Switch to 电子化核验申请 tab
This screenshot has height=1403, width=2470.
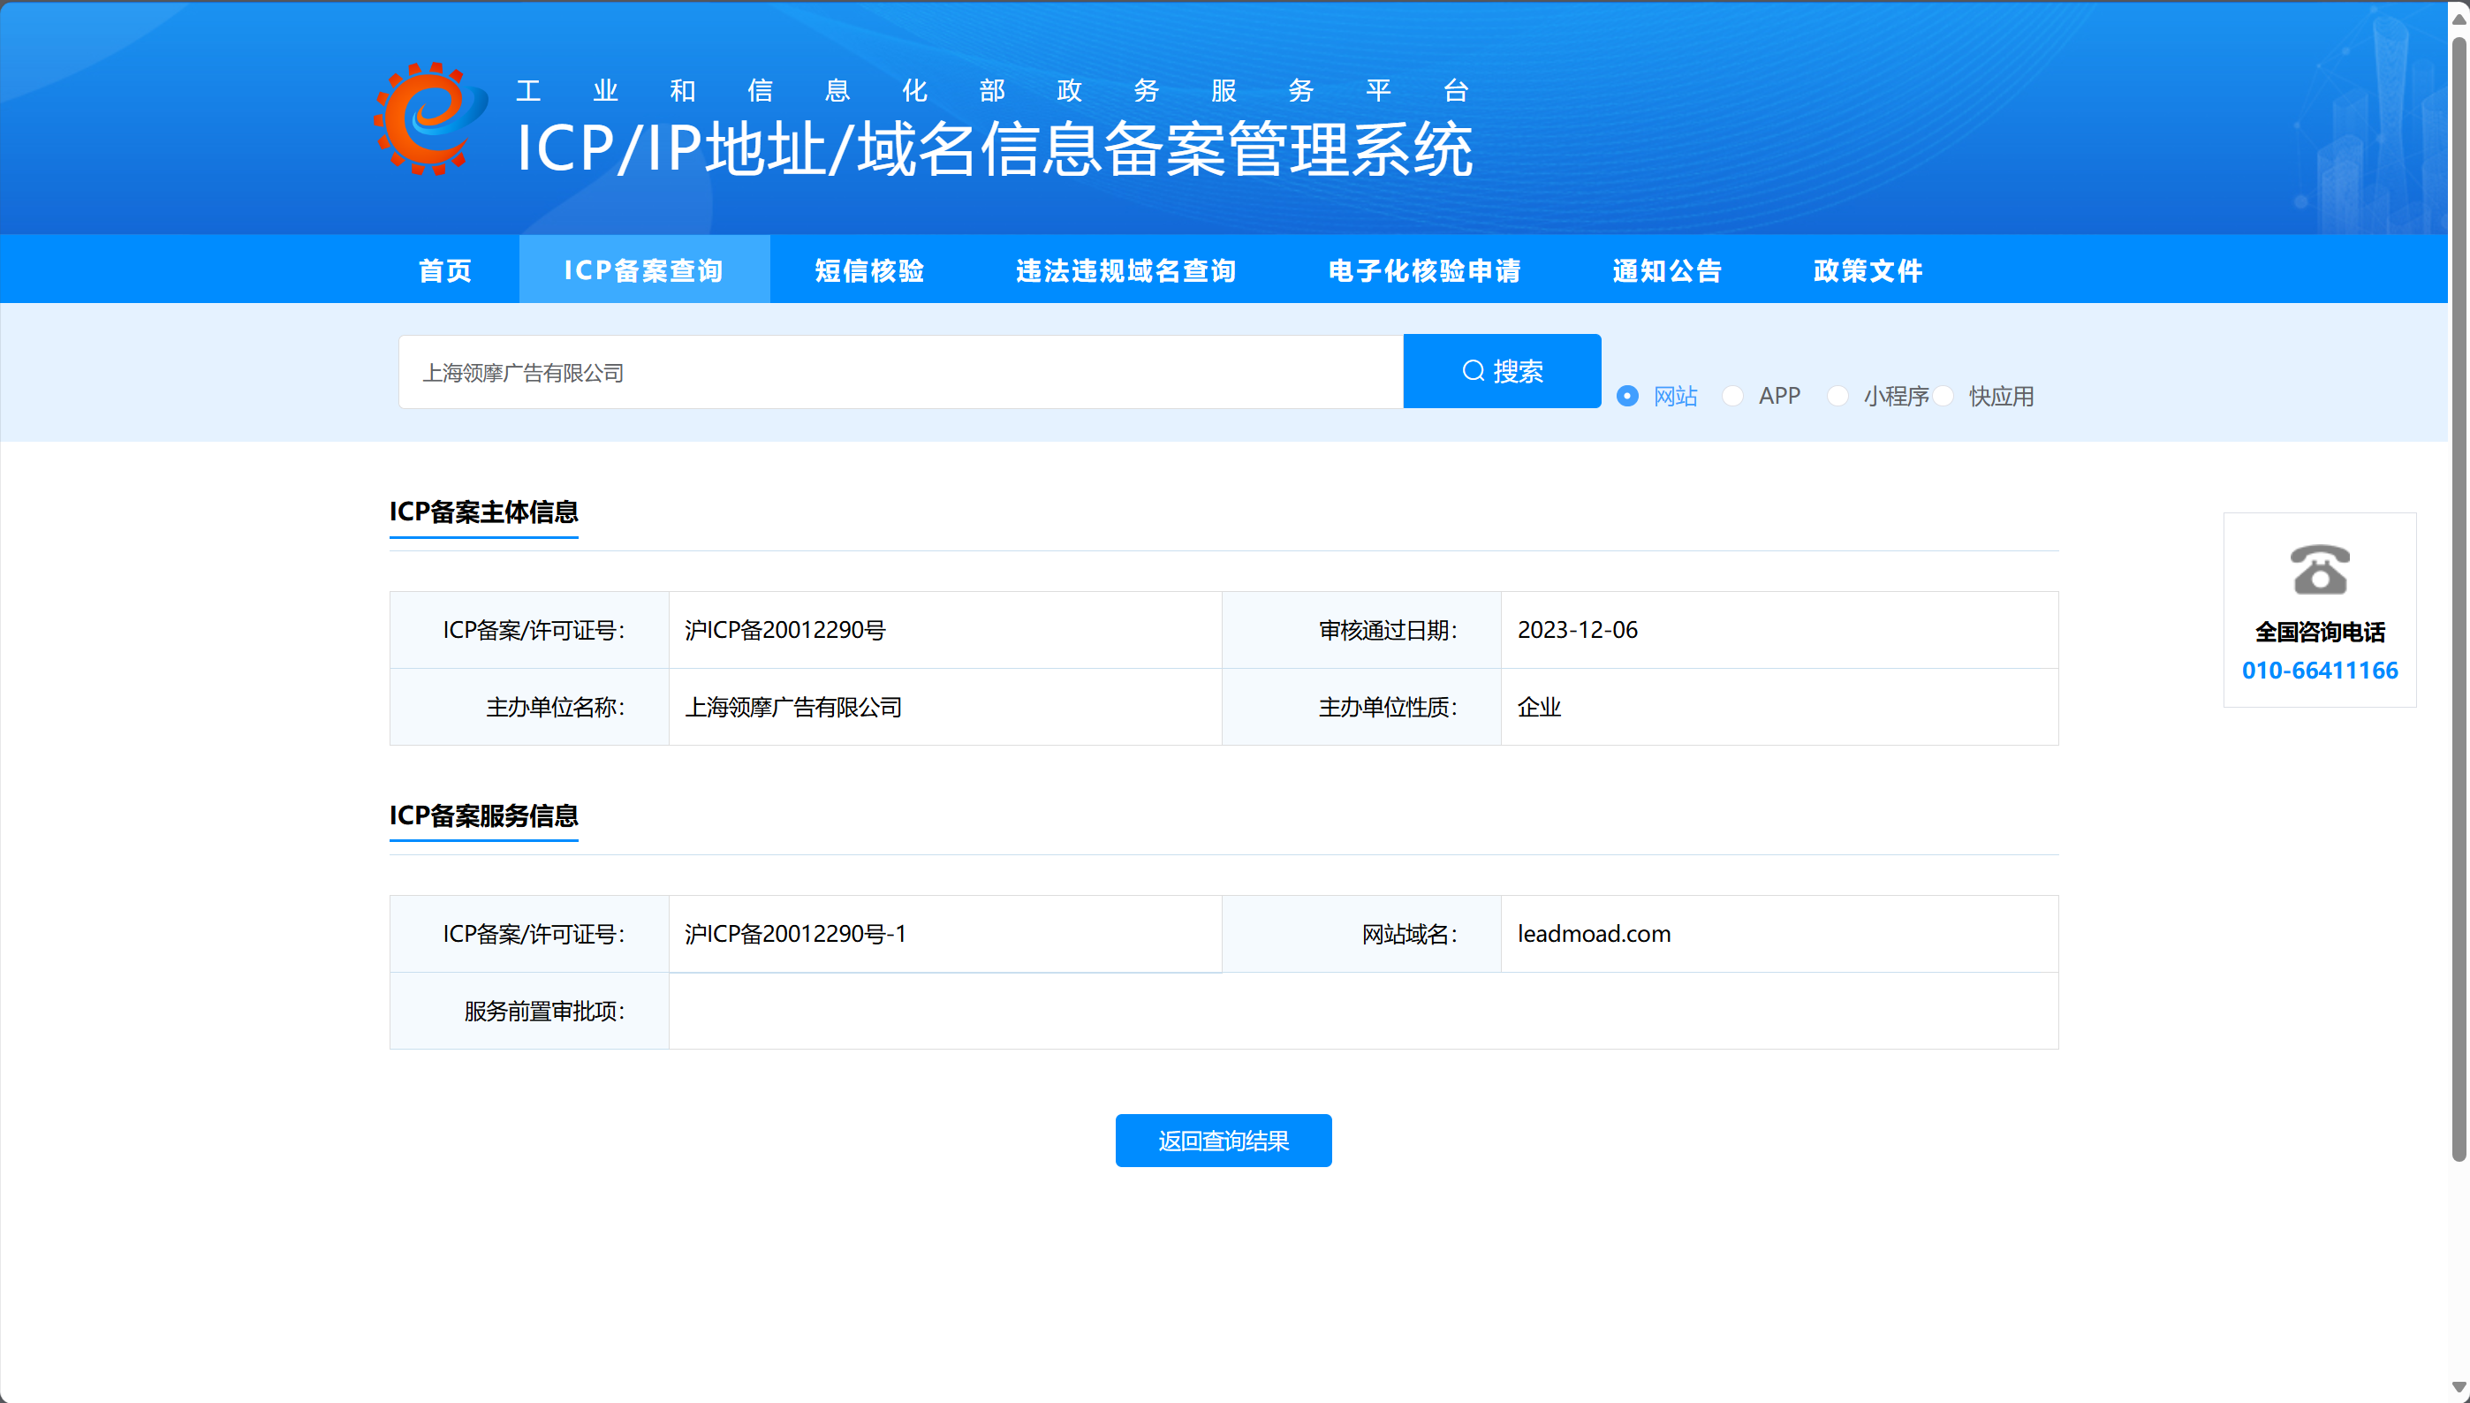(x=1425, y=269)
